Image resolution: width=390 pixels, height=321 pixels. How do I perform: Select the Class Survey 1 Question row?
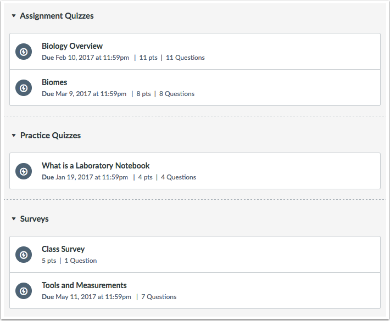click(69, 261)
